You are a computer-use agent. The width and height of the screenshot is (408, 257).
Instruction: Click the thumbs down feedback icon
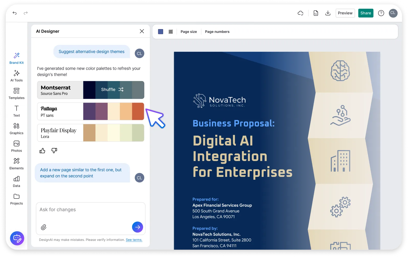click(x=54, y=151)
